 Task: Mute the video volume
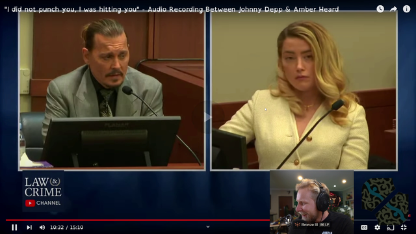pyautogui.click(x=42, y=227)
